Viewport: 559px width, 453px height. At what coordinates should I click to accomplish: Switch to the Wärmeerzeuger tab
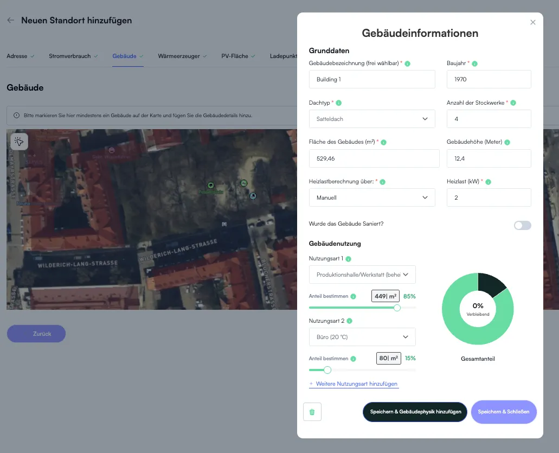pos(182,56)
